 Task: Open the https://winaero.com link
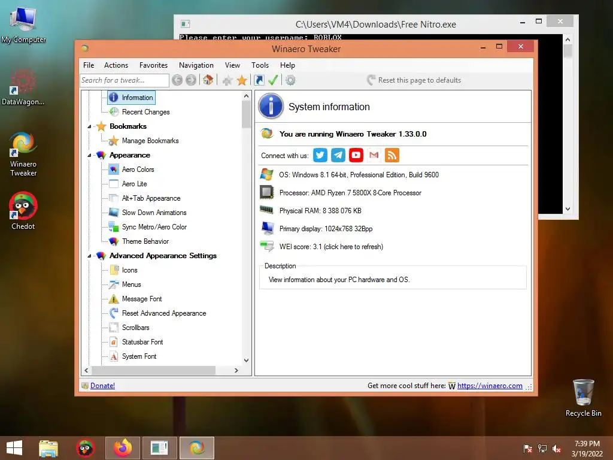tap(490, 386)
